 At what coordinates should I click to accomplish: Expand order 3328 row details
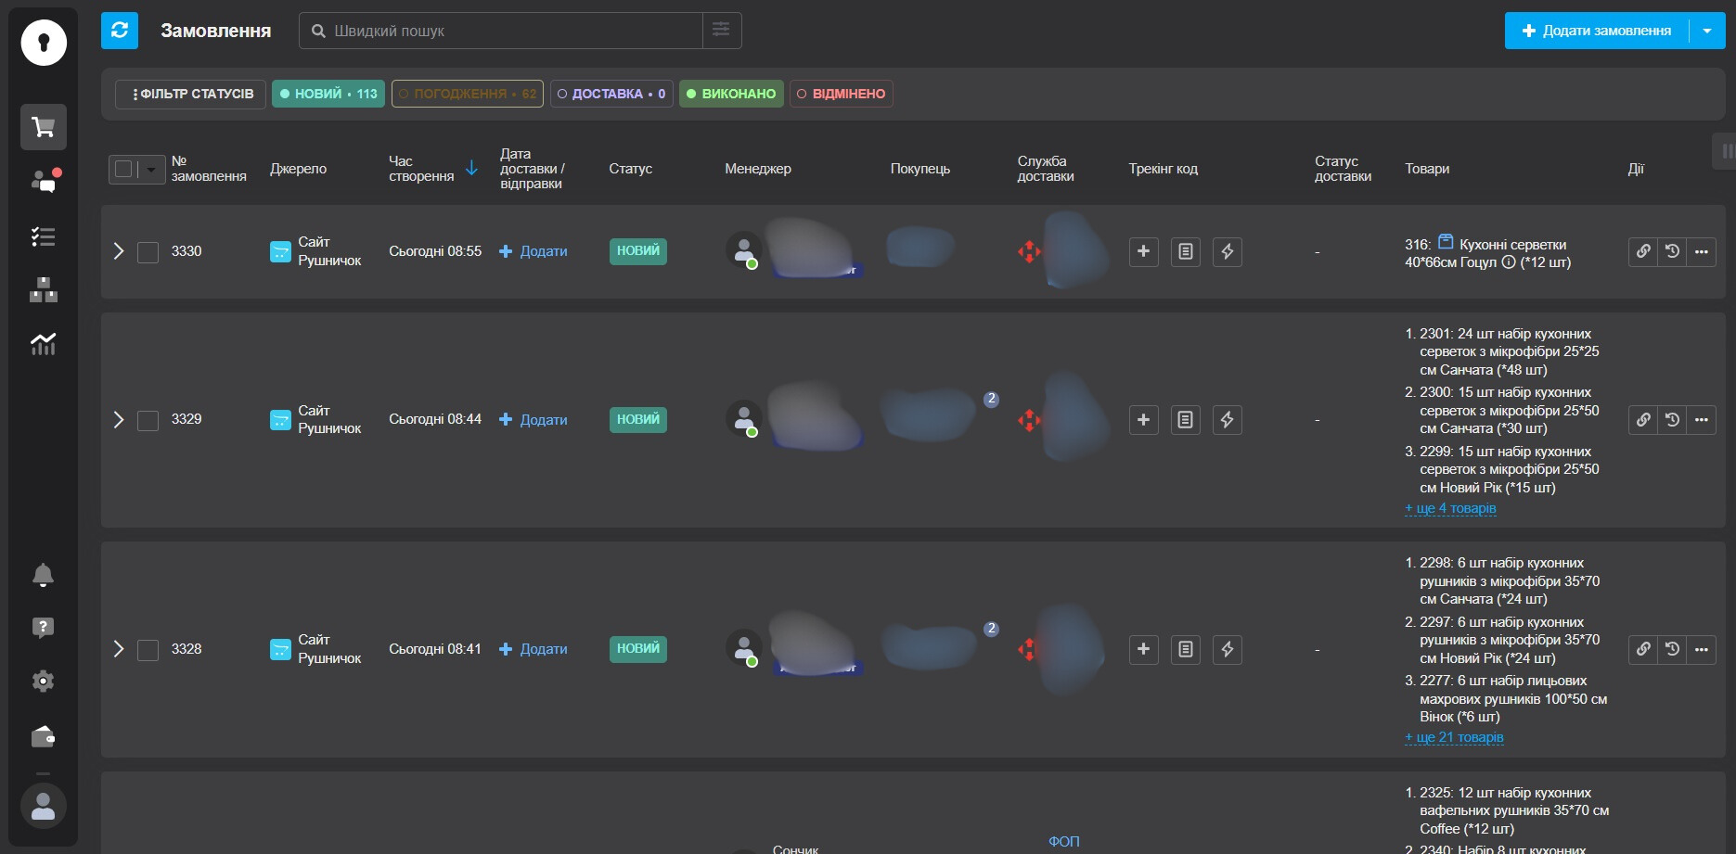click(x=118, y=649)
